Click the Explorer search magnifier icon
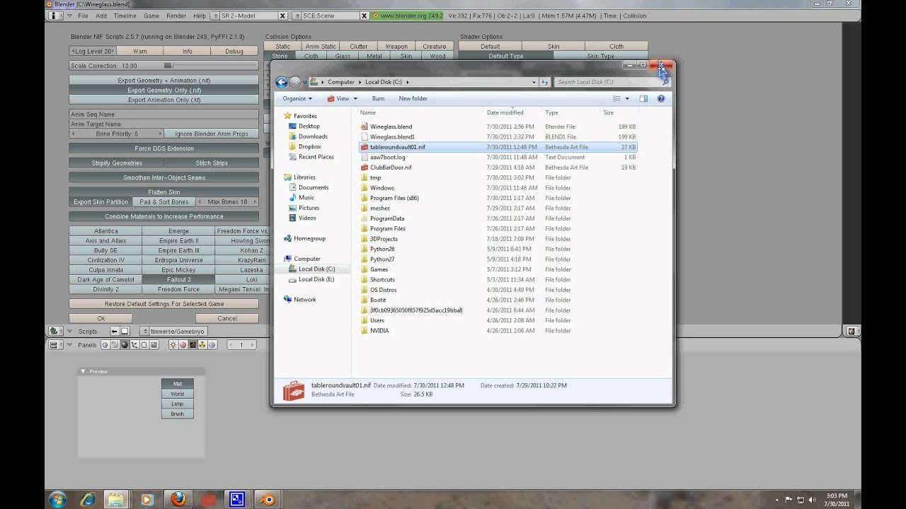906x509 pixels. click(x=665, y=82)
